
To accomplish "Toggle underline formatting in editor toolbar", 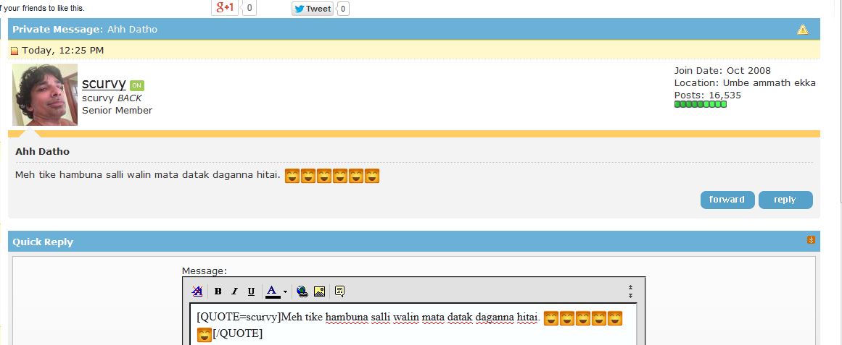I will (251, 291).
